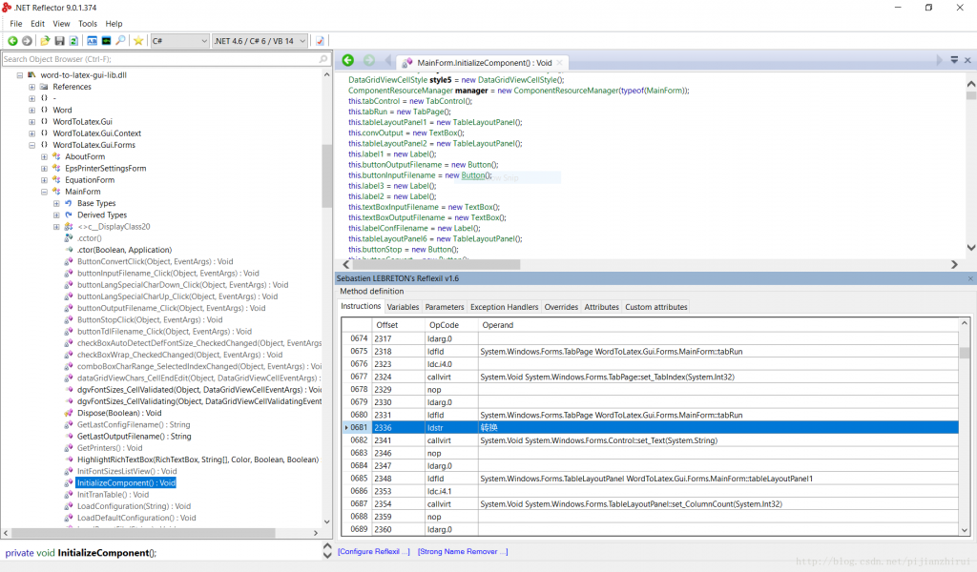This screenshot has width=977, height=572.
Task: Click the tree panel scroll up arrow
Action: (326, 74)
